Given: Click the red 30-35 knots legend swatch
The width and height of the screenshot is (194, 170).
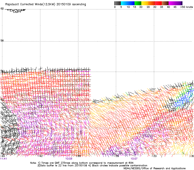Looking at the screenshot, I should tap(158, 3).
